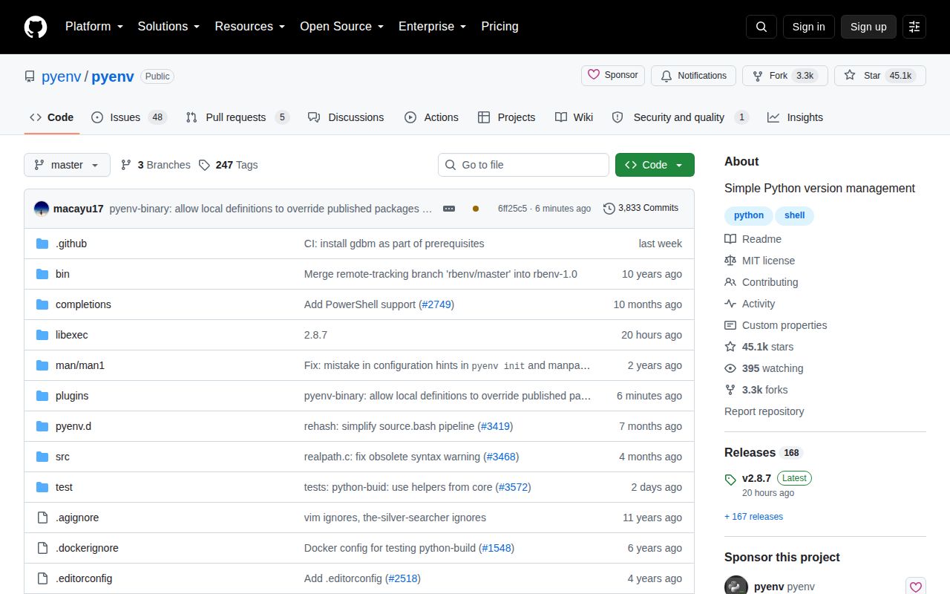Expand the Platform menu
This screenshot has height=594, width=950.
pyautogui.click(x=94, y=26)
